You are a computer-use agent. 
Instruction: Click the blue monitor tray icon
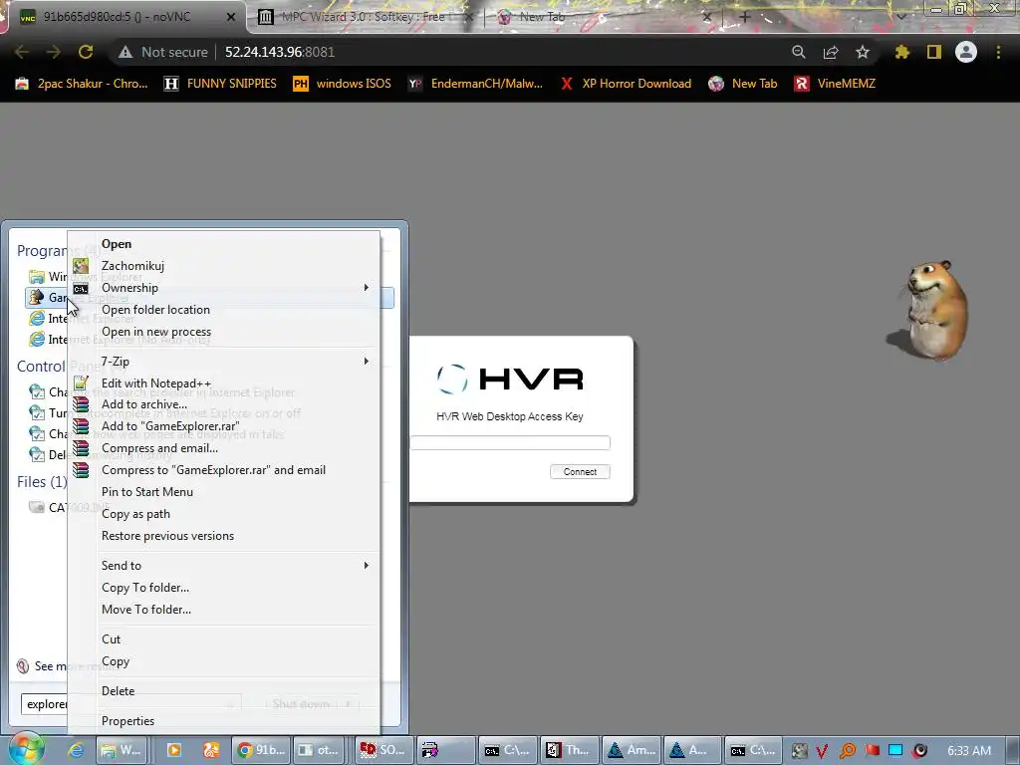click(x=895, y=751)
